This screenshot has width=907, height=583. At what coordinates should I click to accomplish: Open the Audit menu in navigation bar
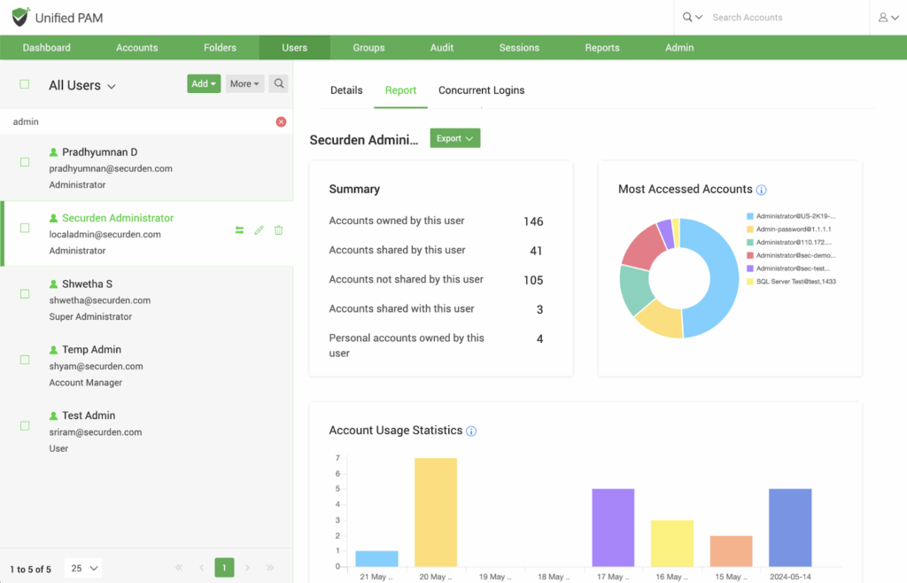tap(441, 48)
